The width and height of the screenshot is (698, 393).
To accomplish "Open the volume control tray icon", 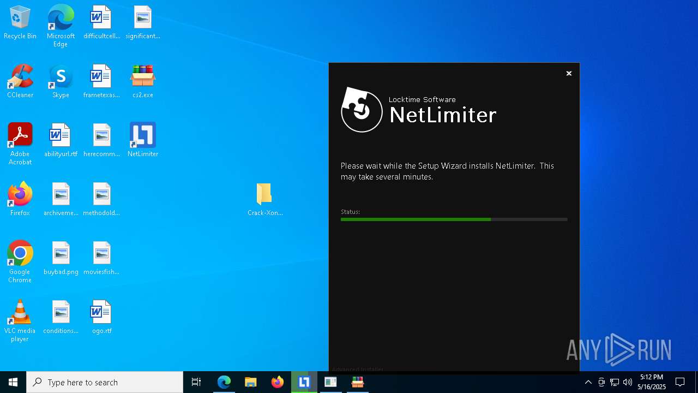I will pyautogui.click(x=628, y=382).
